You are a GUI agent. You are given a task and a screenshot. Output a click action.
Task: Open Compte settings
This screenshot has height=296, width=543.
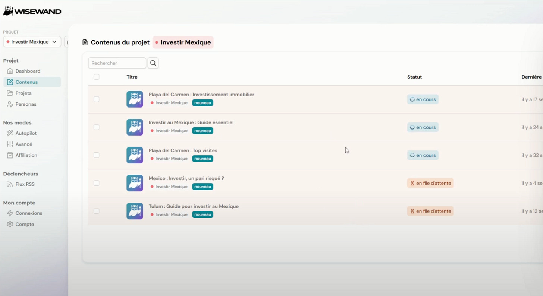(x=25, y=224)
